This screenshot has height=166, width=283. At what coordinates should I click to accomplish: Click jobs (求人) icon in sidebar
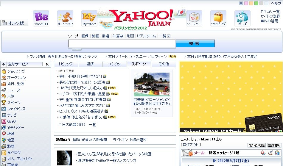point(4,159)
